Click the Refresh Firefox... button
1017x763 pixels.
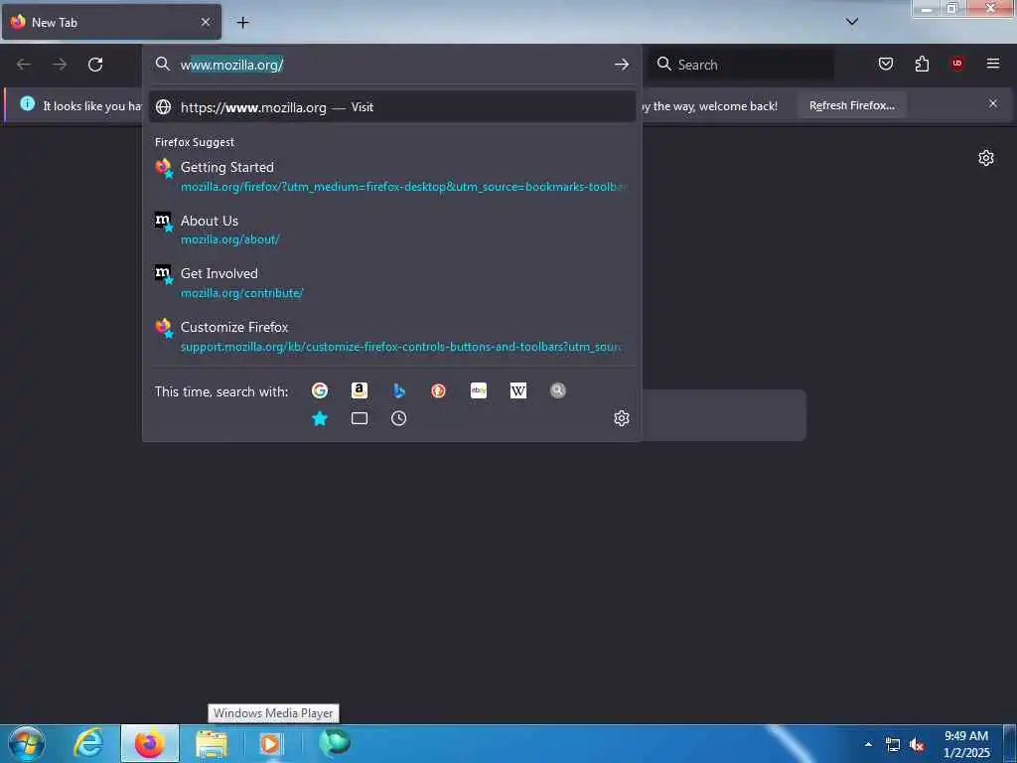point(851,105)
